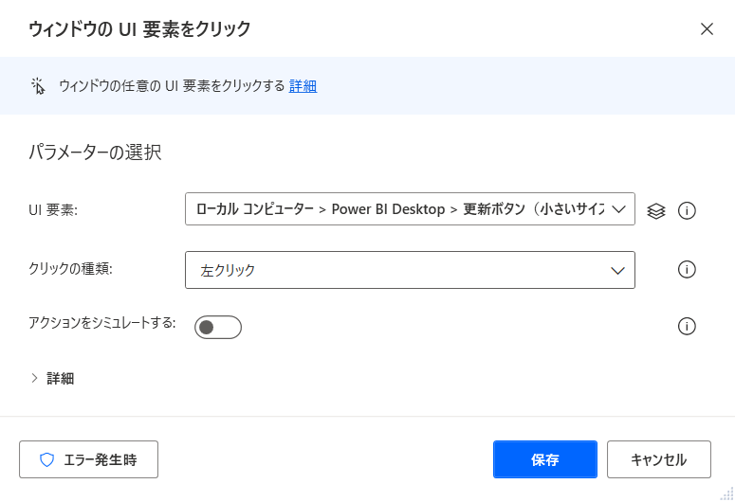735x502 pixels.
Task: Click the chevron arrow beside 左クリック
Action: tap(618, 270)
